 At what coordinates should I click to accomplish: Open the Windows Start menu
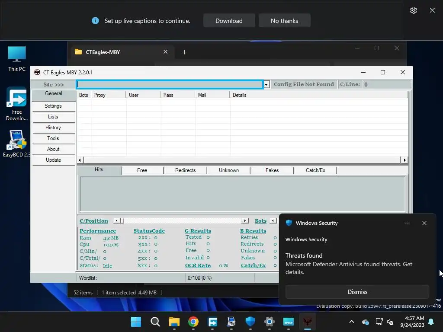click(136, 322)
